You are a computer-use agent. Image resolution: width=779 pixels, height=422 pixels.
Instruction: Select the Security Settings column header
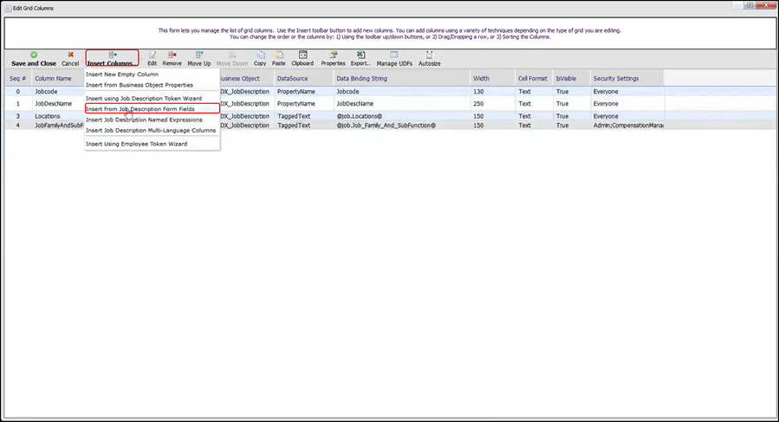click(616, 79)
